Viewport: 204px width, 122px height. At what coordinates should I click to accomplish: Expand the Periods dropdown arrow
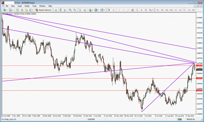click(x=98, y=10)
